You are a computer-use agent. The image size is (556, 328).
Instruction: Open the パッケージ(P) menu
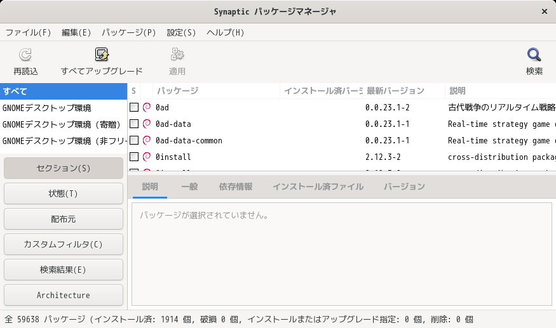[129, 32]
